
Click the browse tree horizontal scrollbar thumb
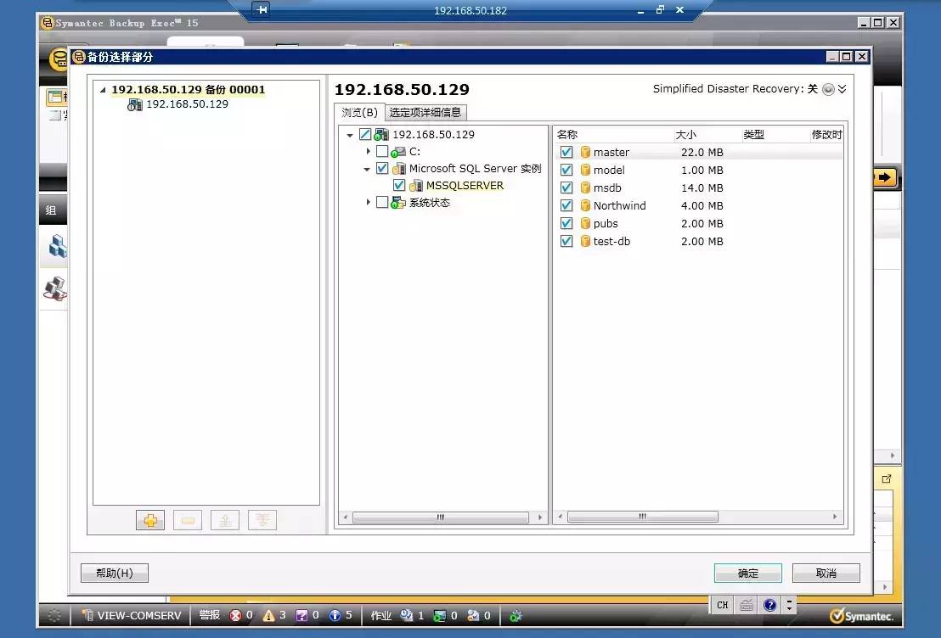coord(441,517)
